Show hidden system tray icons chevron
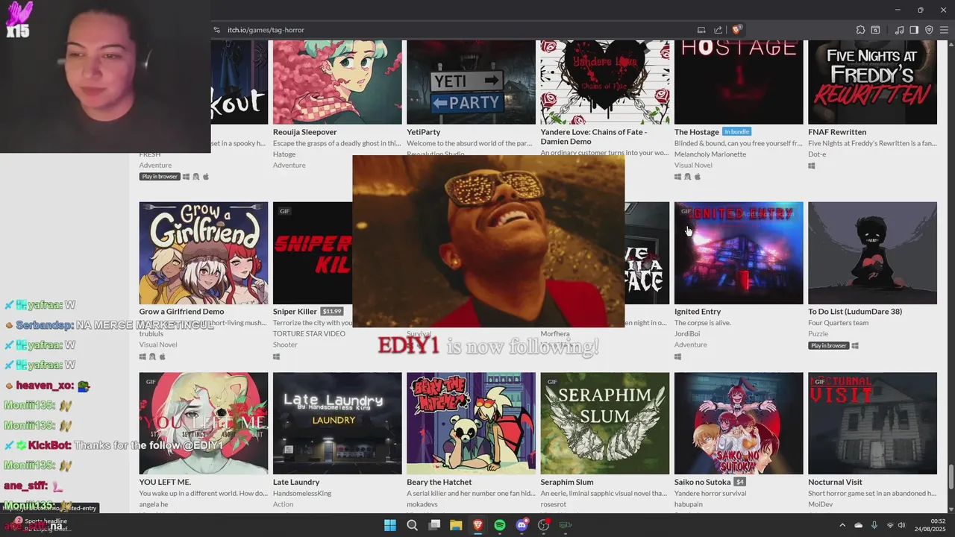Viewport: 955px width, 537px height. [x=842, y=525]
